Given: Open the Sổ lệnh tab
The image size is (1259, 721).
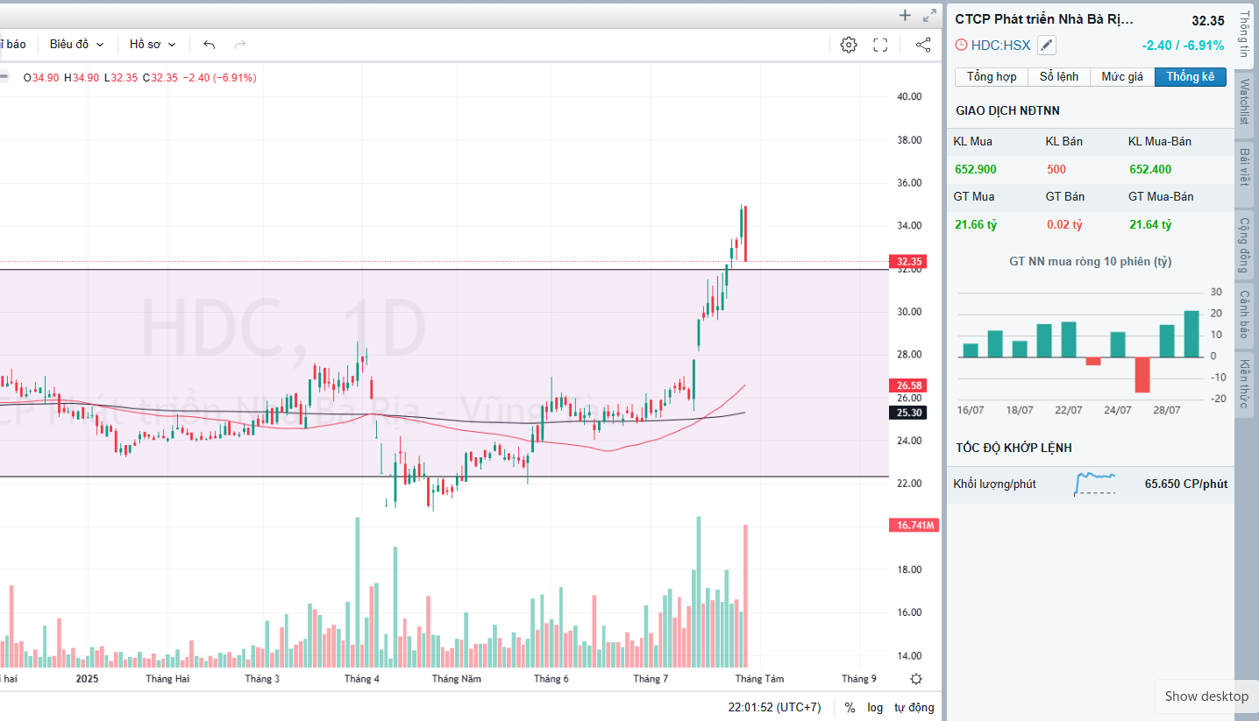Looking at the screenshot, I should (x=1058, y=77).
